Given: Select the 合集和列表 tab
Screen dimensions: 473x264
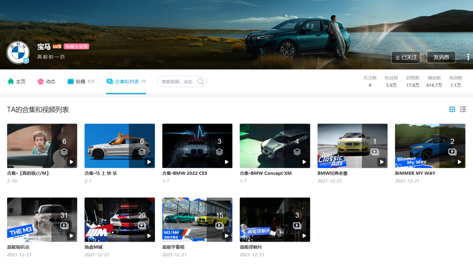Looking at the screenshot, I should (x=126, y=81).
